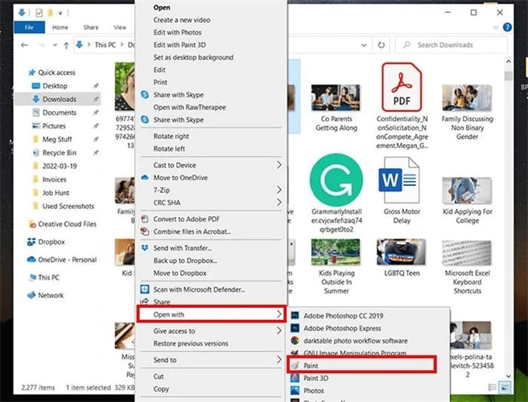Screen dimensions: 528x402
Task: Toggle the properties checkmark in quick access toolbar
Action: coord(39,13)
